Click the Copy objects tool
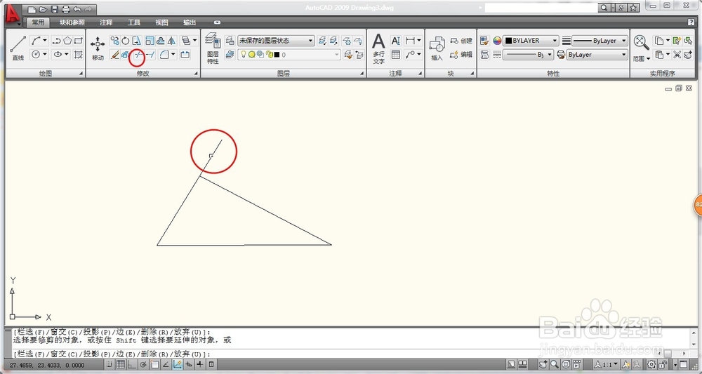This screenshot has height=374, width=702. pyautogui.click(x=115, y=41)
